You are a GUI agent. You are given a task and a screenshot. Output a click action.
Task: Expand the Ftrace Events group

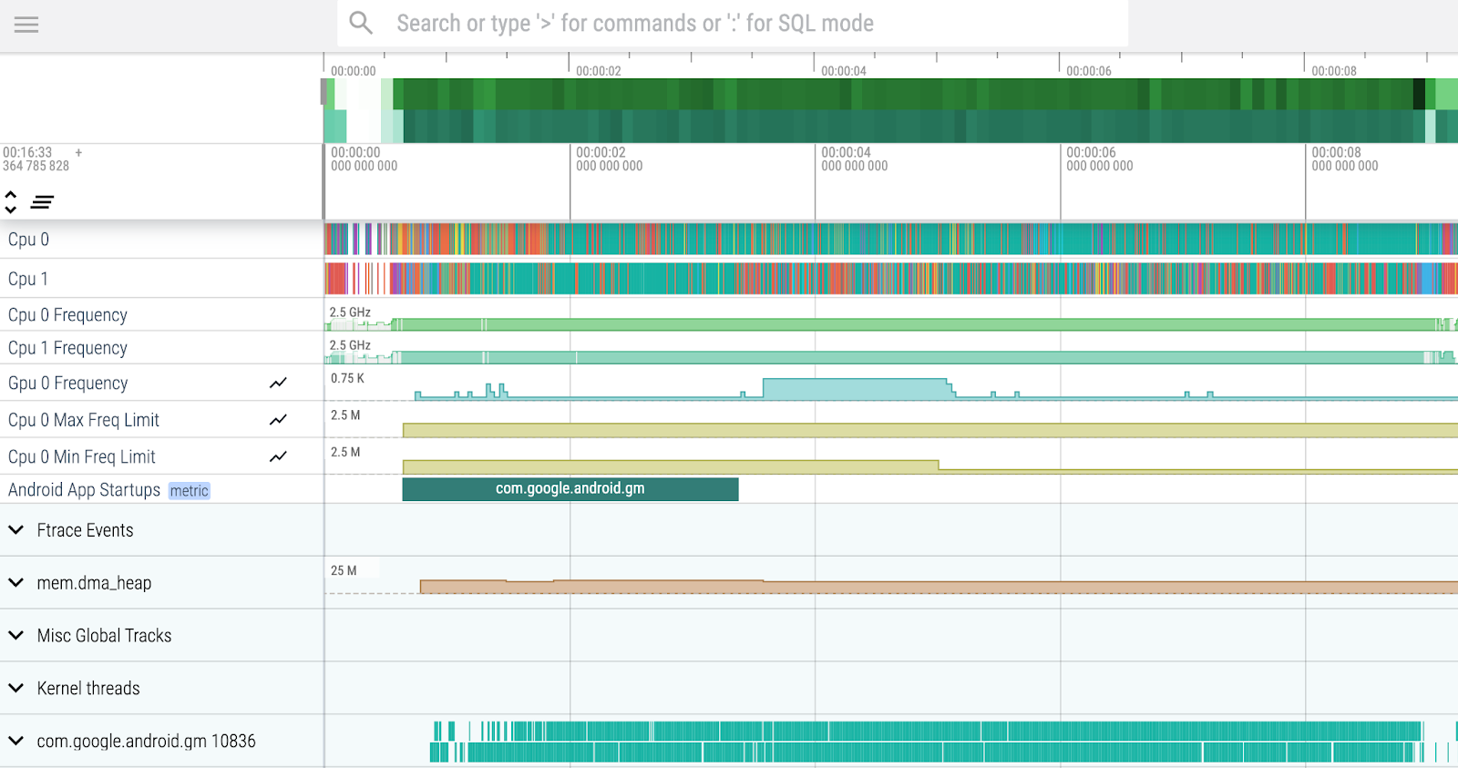point(16,530)
